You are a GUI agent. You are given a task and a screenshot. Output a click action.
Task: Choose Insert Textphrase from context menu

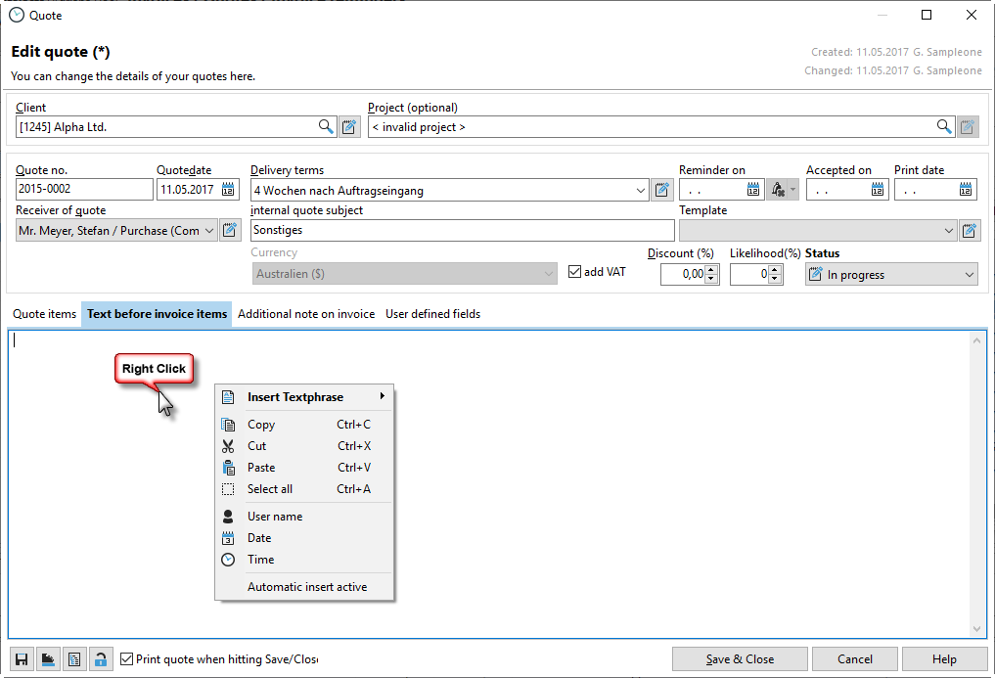pyautogui.click(x=295, y=397)
